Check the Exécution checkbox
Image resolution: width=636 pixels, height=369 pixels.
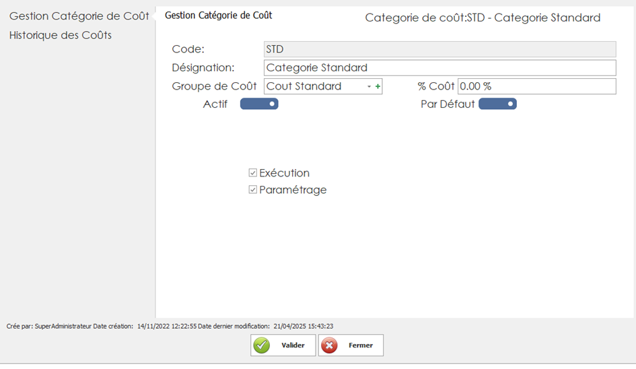coord(253,173)
